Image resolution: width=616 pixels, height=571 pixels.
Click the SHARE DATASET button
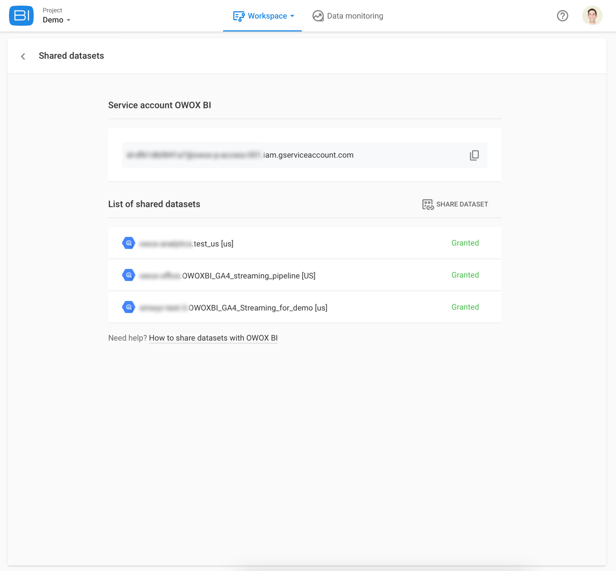click(455, 204)
